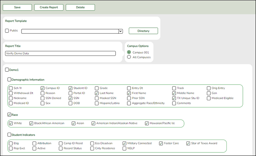Screen dimensions: 256x156
Task: Check the Nickname checkbox
Action: tap(11, 98)
